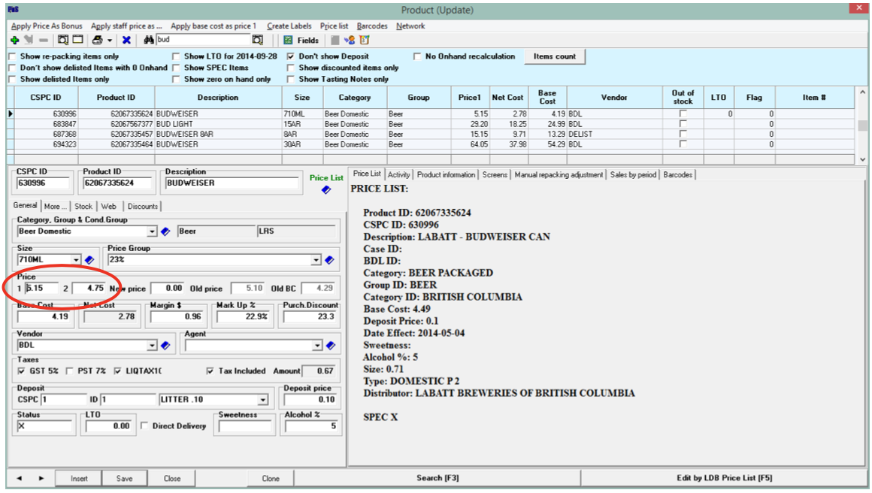Viewport: 872px width, 493px height.
Task: Click the printer icon in toolbar
Action: pos(97,40)
